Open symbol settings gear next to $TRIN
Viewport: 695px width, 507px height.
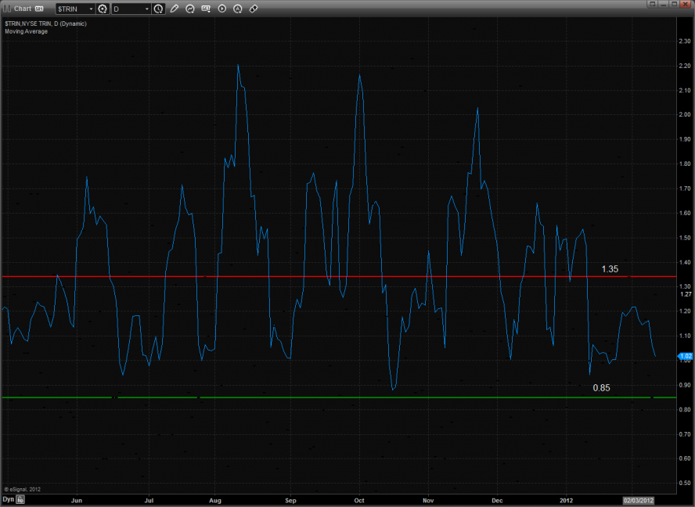pos(102,9)
